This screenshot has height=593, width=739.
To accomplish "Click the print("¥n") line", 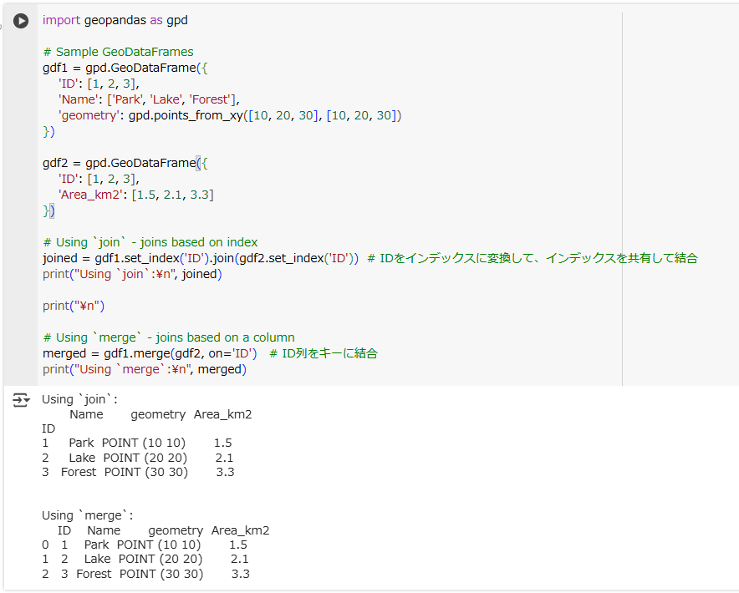I will [74, 306].
